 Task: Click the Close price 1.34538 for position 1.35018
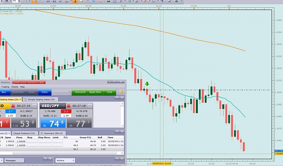[21, 142]
